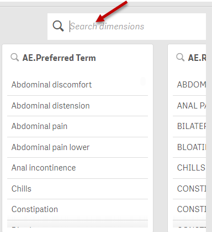
Task: Click the AE.R column header title
Action: pyautogui.click(x=197, y=58)
